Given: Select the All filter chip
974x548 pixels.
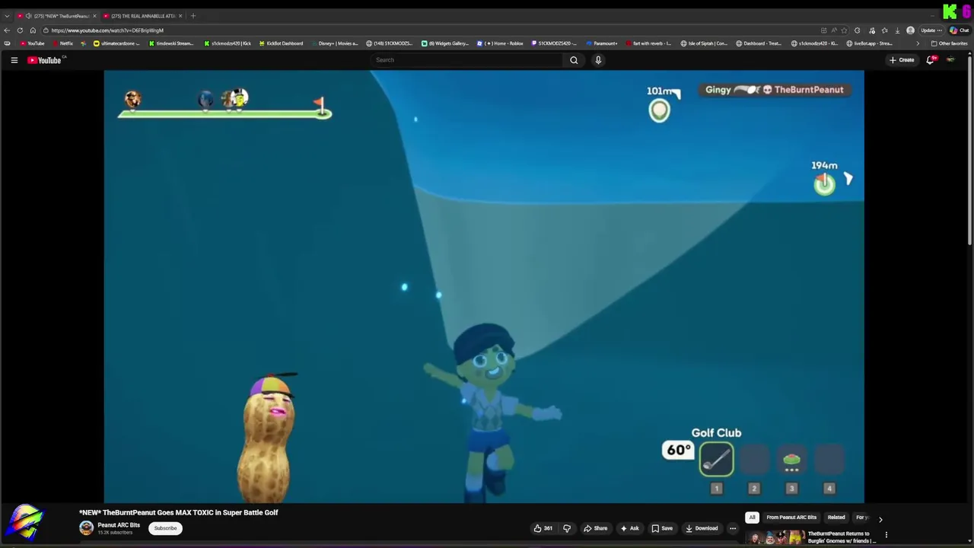Looking at the screenshot, I should pyautogui.click(x=752, y=518).
